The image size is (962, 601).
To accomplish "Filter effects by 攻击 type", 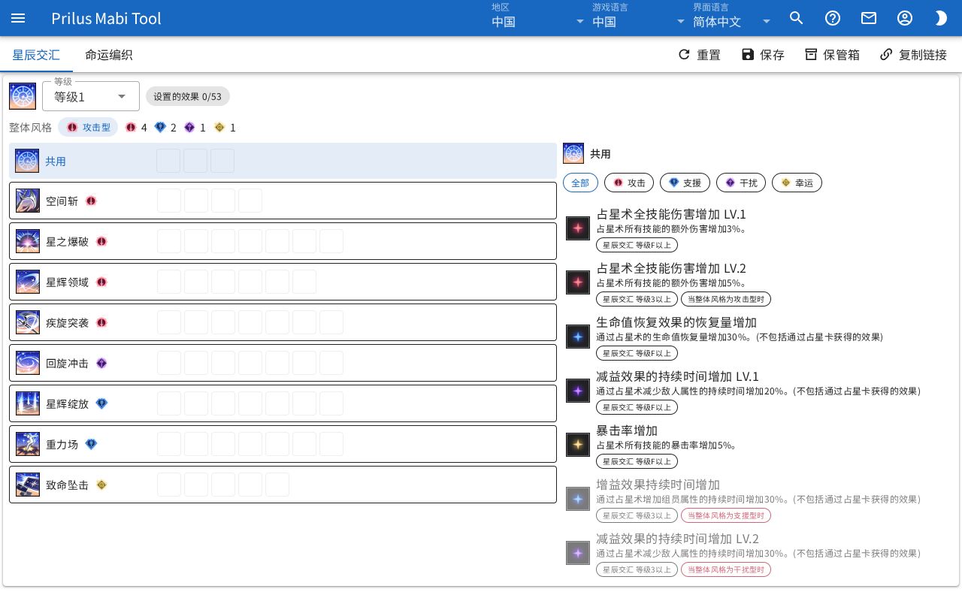I will point(629,183).
